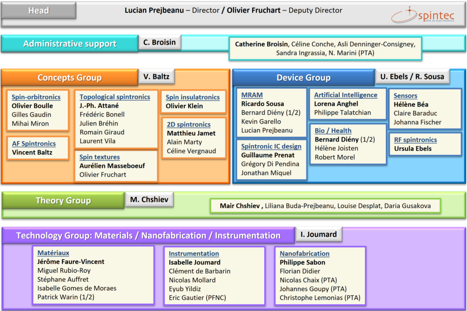Click the name Frédéric Bonell

[102, 114]
